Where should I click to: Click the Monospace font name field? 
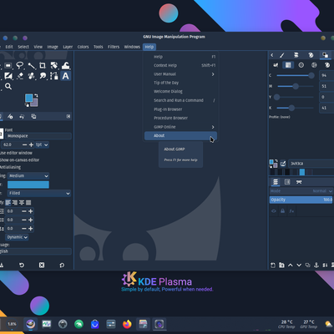pyautogui.click(x=38, y=136)
